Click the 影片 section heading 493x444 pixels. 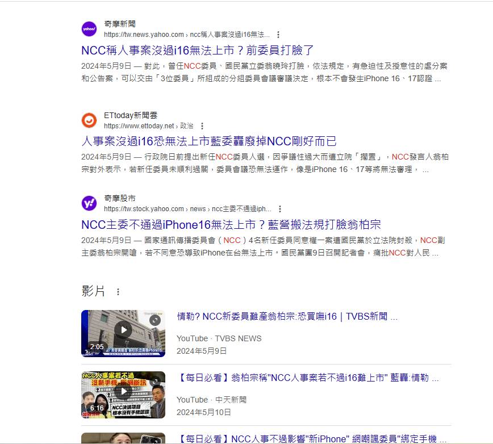click(93, 292)
